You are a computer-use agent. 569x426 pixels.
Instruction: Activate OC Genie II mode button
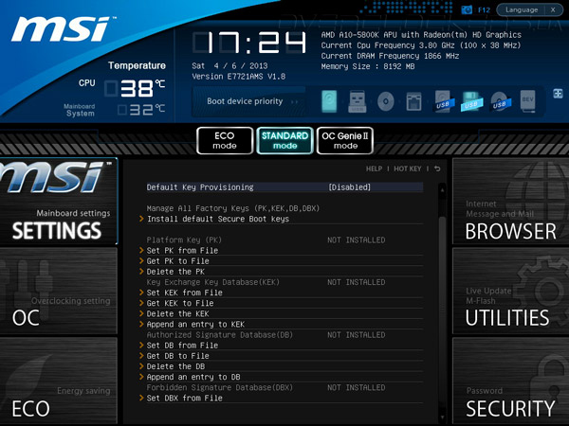(345, 140)
